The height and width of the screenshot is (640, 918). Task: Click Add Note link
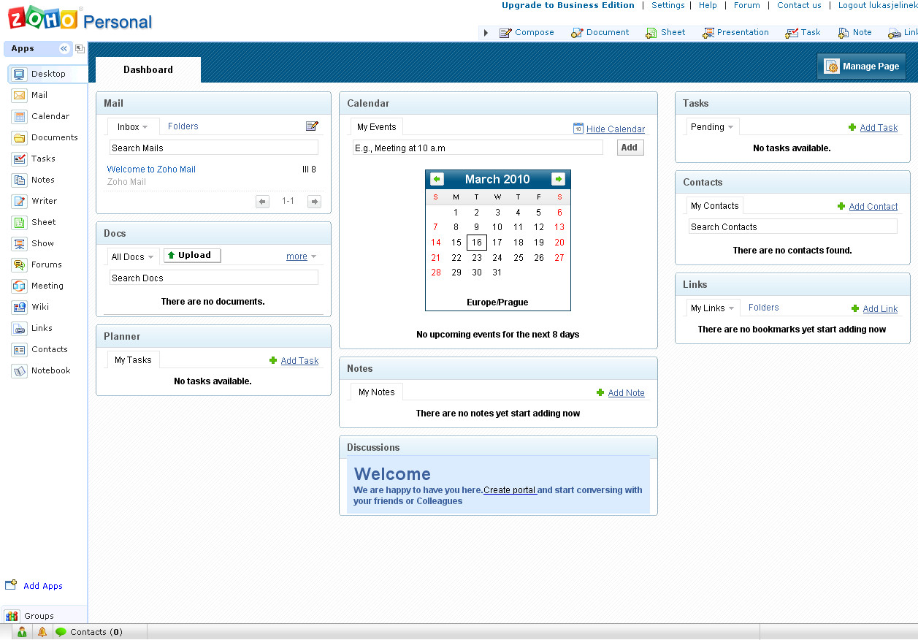pos(627,393)
